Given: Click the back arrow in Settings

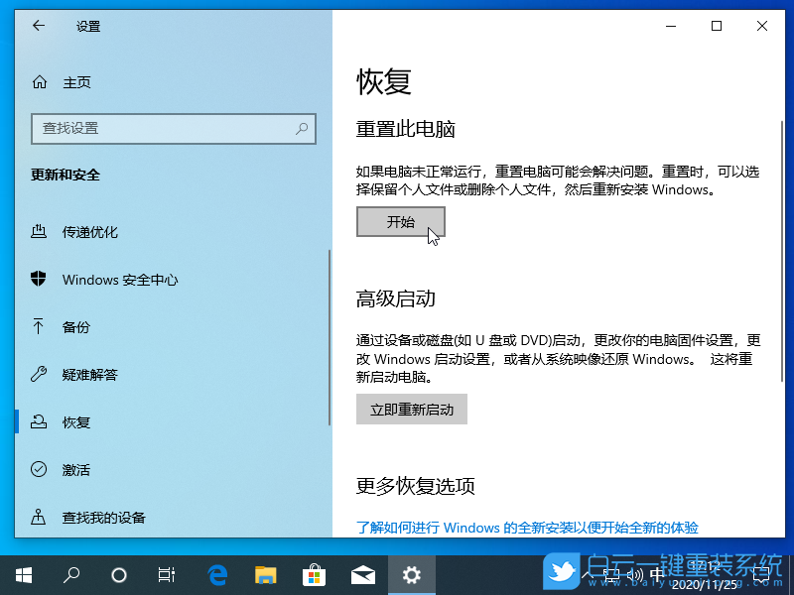Looking at the screenshot, I should coord(38,26).
